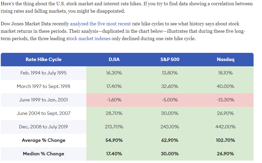The image size is (262, 163).
Task: Click the 32.60% S&P 500 cell
Action: click(170, 86)
